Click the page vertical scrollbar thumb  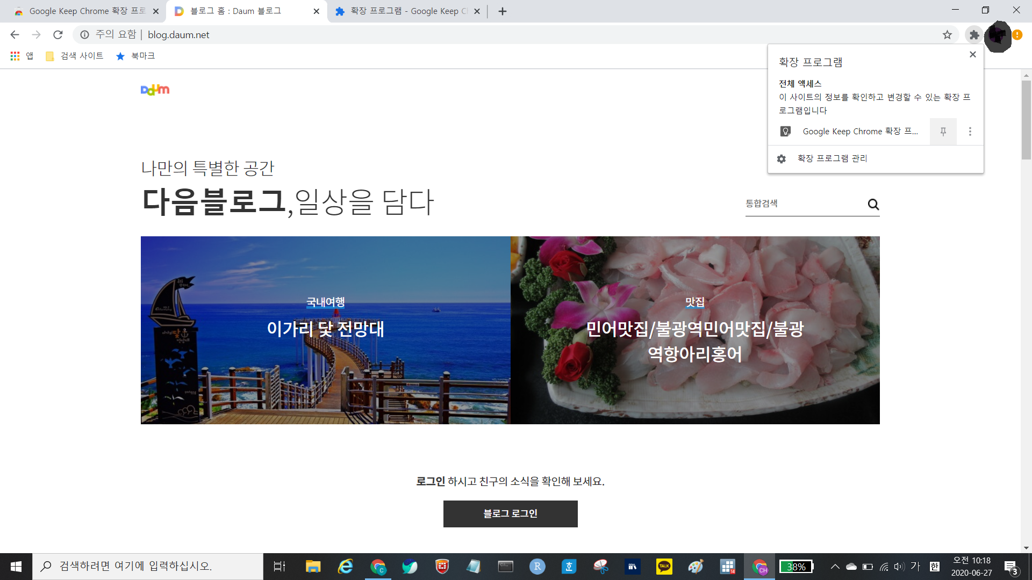(x=1026, y=119)
